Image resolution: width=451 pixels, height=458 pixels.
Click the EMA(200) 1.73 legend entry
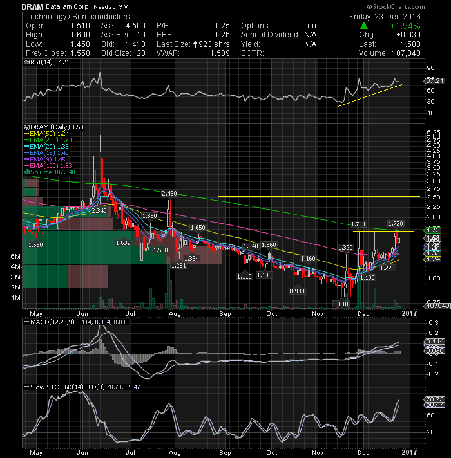[x=48, y=140]
